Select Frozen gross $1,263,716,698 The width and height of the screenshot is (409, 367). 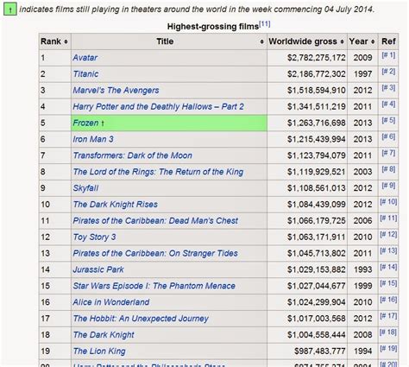317,123
